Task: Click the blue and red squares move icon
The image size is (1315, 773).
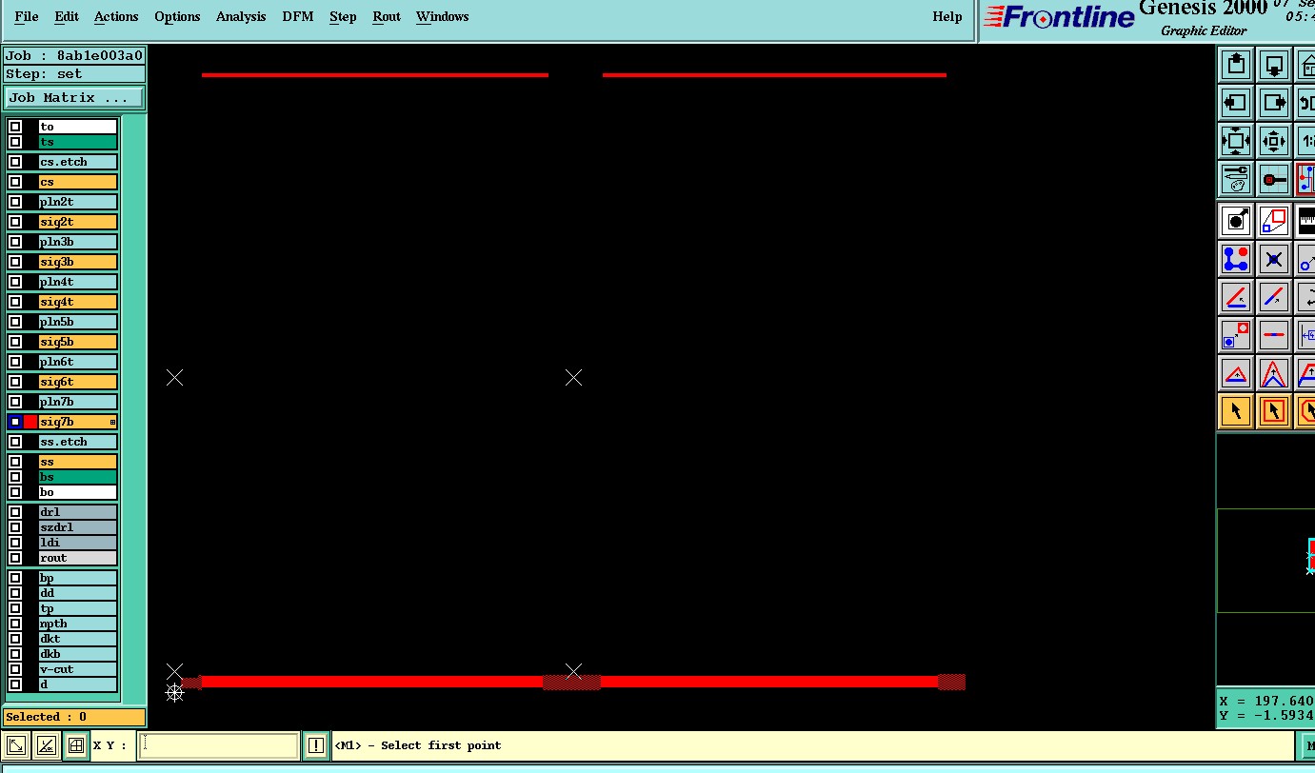Action: click(x=1235, y=335)
